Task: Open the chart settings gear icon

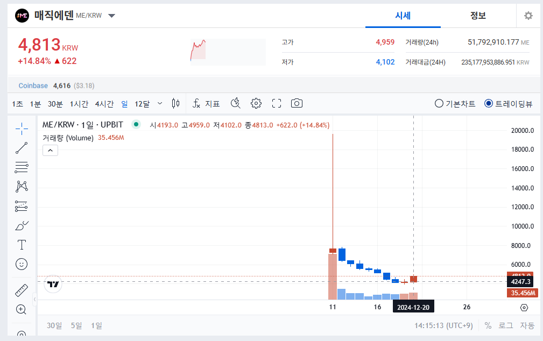Action: tap(256, 103)
